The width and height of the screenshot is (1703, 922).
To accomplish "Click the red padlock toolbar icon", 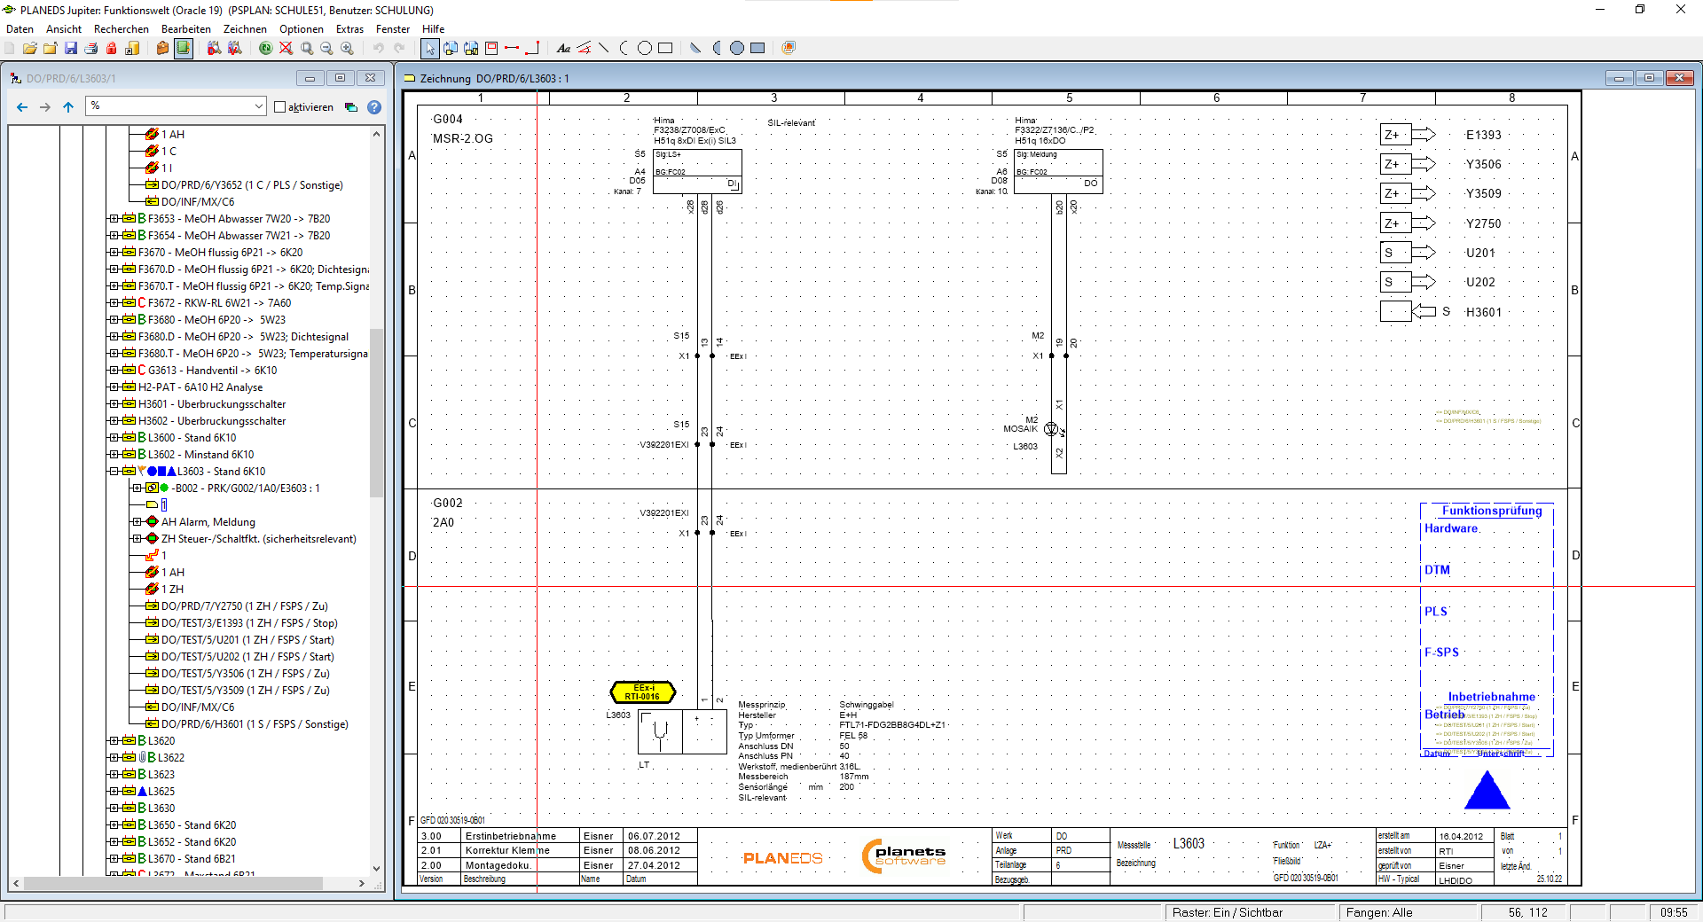I will pos(112,48).
